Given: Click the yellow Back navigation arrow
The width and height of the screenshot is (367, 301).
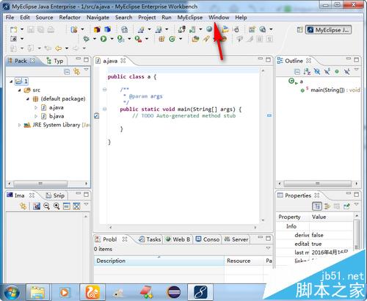Looking at the screenshot, I should click(58, 48).
